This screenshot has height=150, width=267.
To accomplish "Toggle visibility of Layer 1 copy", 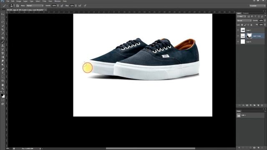I will click(238, 36).
